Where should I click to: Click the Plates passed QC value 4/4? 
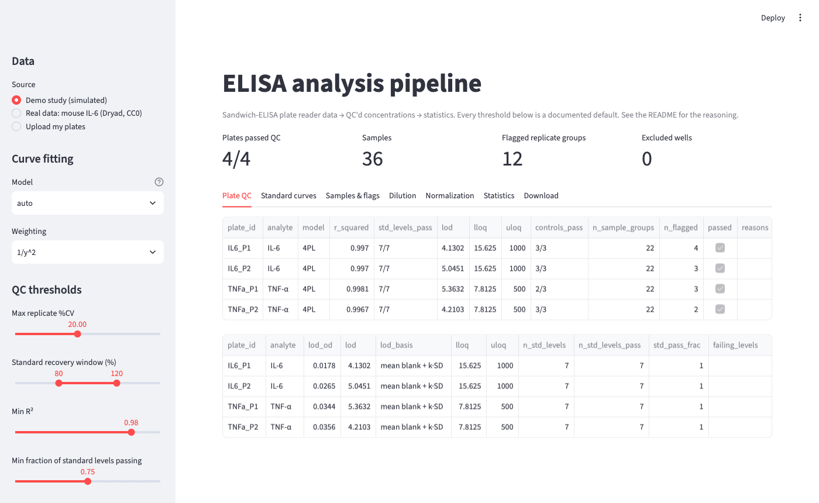(236, 159)
